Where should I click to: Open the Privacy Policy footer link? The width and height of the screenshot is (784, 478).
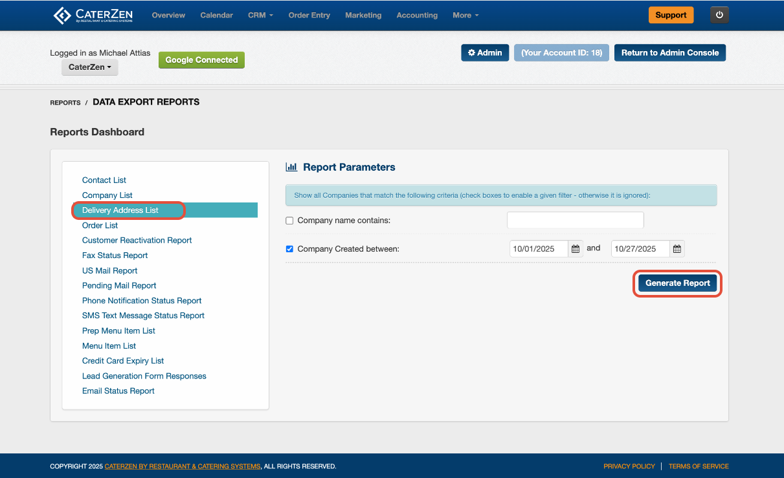629,466
